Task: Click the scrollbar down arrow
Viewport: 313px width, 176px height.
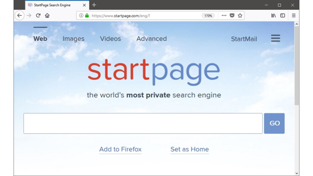Action: [x=297, y=174]
